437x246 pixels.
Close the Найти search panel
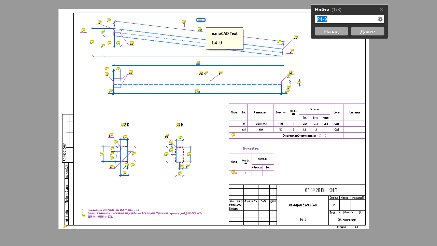coord(381,9)
